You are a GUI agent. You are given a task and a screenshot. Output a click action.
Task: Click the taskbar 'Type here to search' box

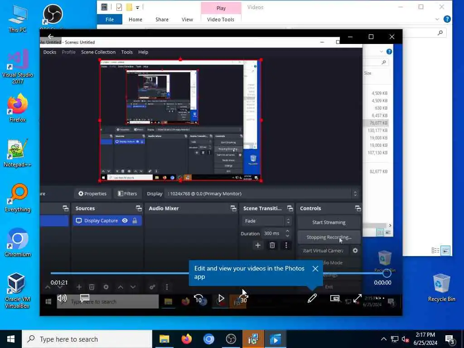[87, 339]
